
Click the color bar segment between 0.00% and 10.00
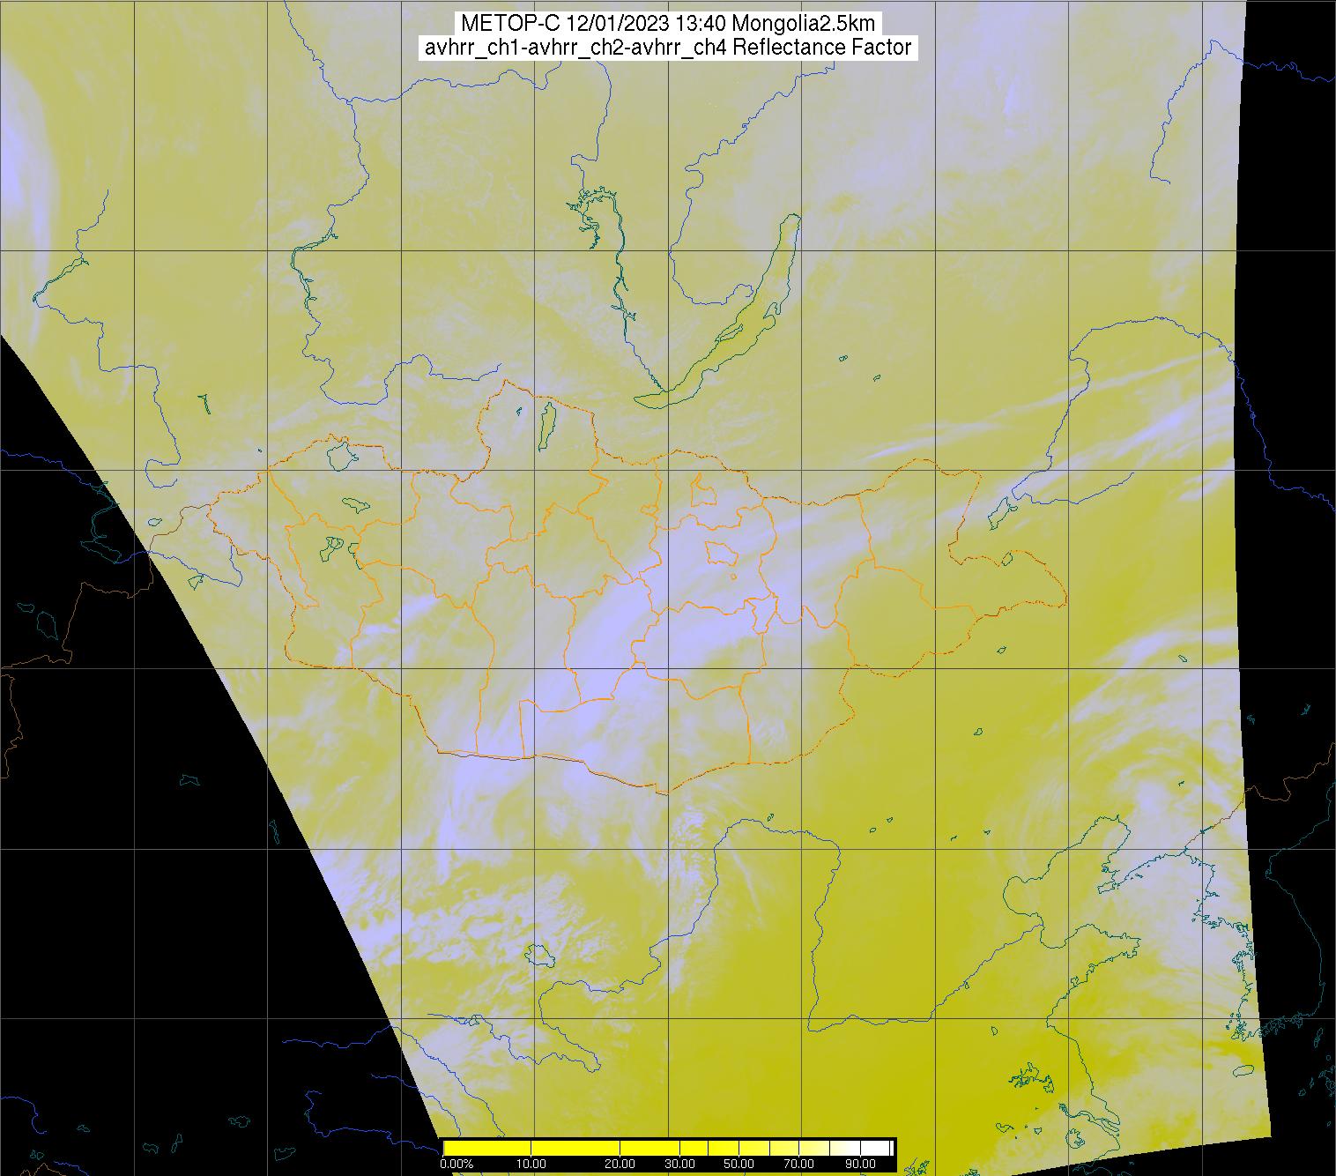click(487, 1148)
